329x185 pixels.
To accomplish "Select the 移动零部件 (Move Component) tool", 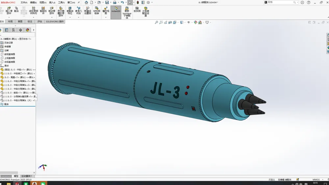I will pyautogui.click(x=52, y=11).
